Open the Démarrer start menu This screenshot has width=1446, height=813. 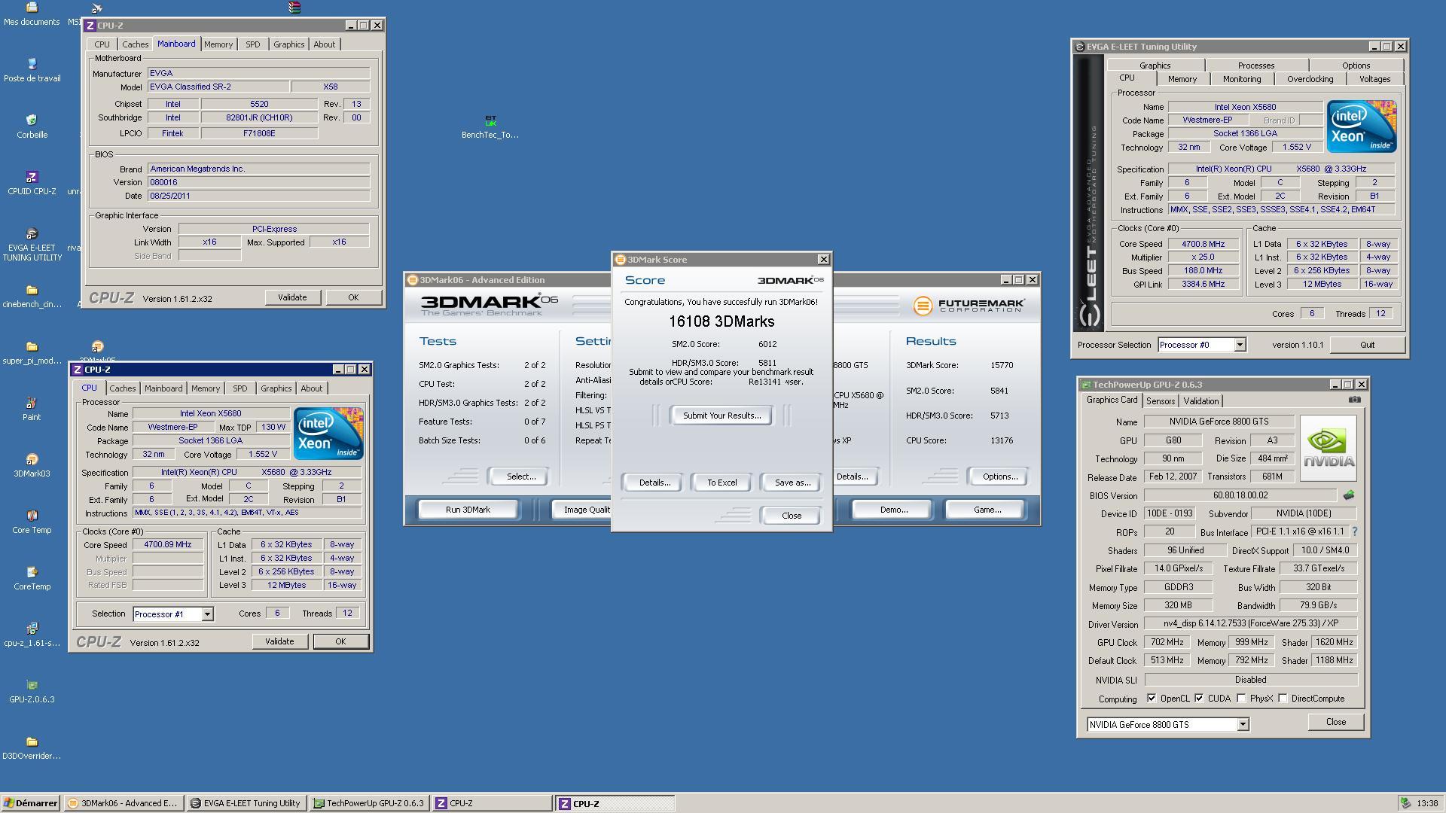[x=30, y=803]
